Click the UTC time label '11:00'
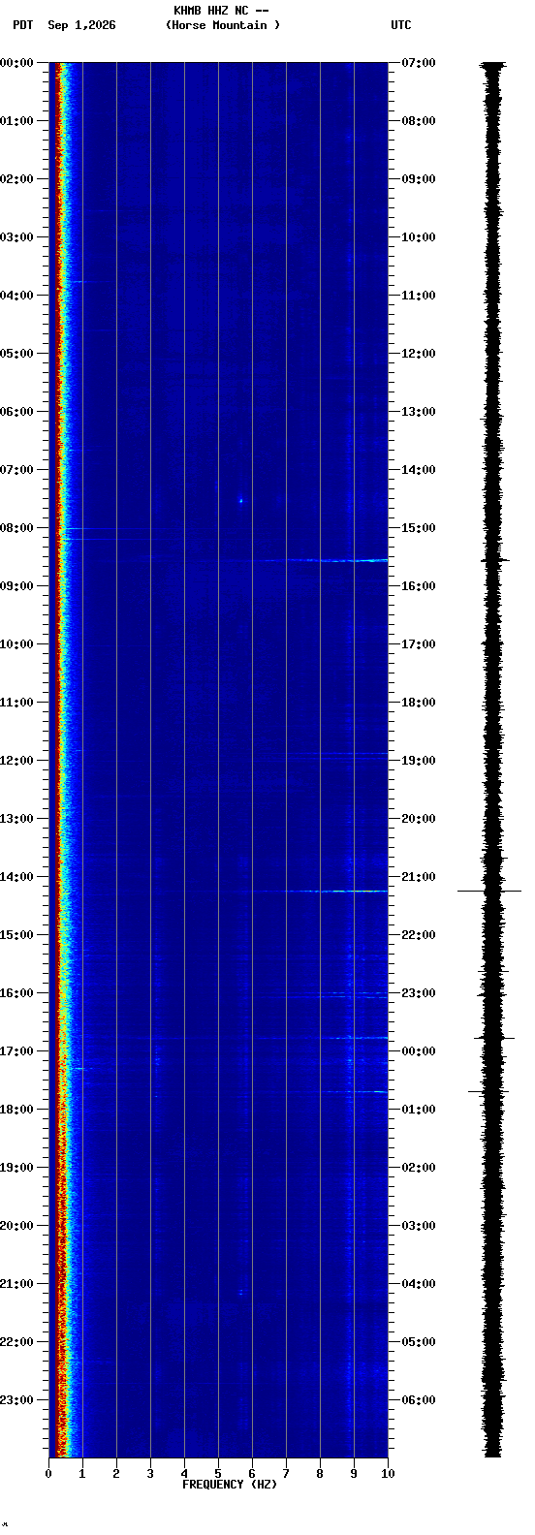 [x=419, y=296]
